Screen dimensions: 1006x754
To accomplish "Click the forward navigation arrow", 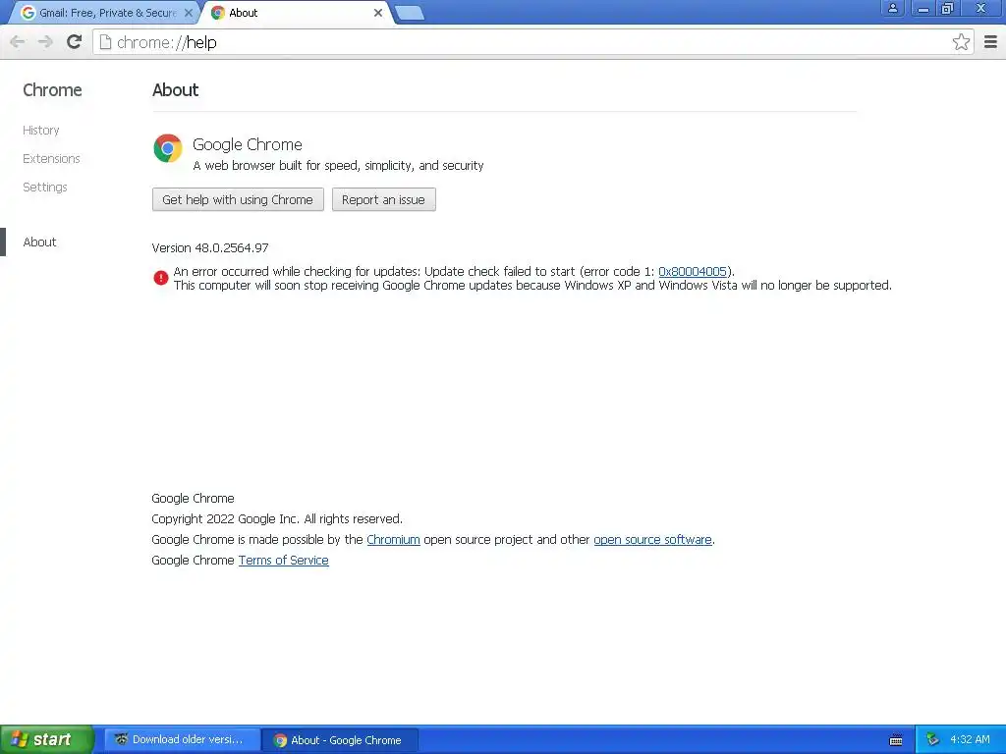I will click(x=45, y=42).
